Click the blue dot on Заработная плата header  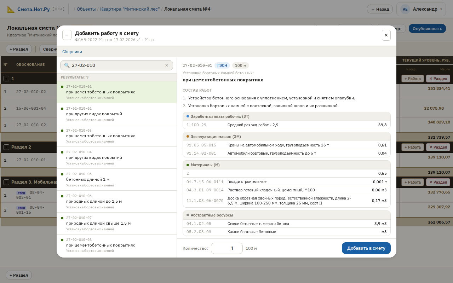[187, 116]
